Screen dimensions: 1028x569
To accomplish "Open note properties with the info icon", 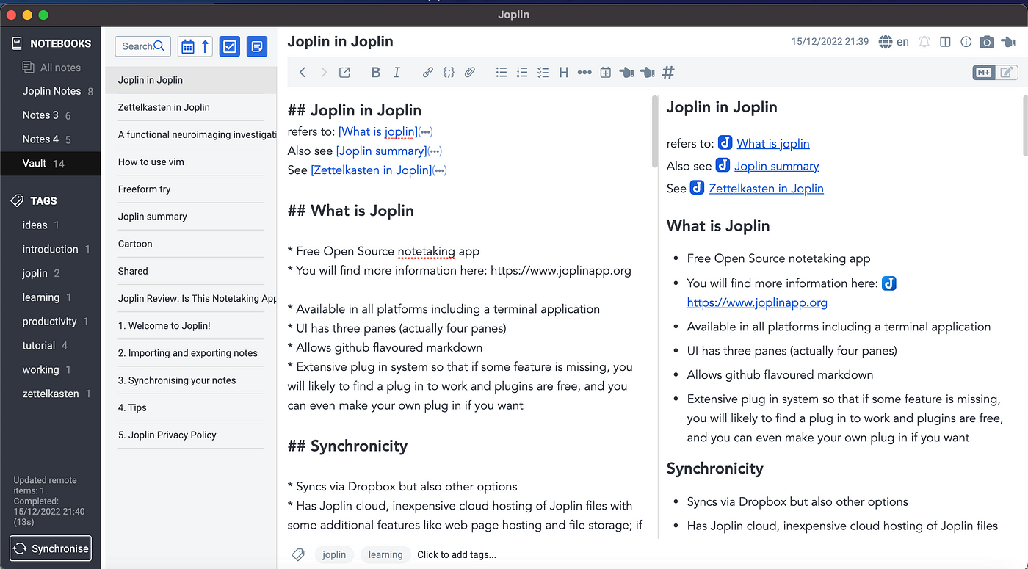I will coord(966,42).
